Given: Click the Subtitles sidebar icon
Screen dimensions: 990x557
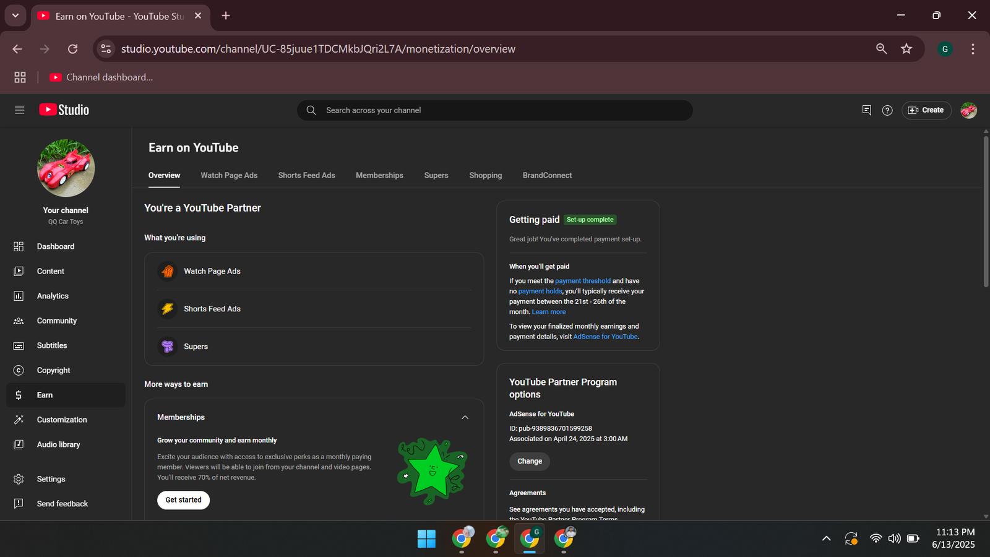Looking at the screenshot, I should 19,345.
